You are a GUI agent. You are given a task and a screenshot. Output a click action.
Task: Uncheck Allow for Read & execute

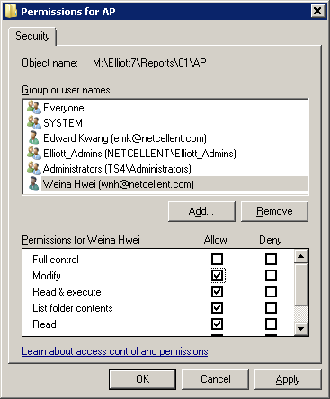[x=217, y=291]
